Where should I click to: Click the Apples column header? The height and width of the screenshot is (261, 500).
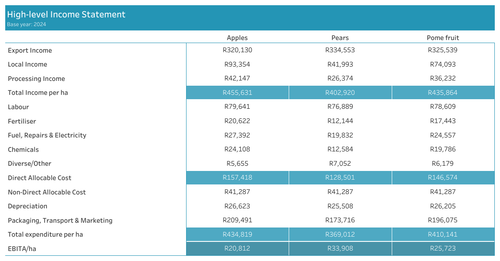237,38
